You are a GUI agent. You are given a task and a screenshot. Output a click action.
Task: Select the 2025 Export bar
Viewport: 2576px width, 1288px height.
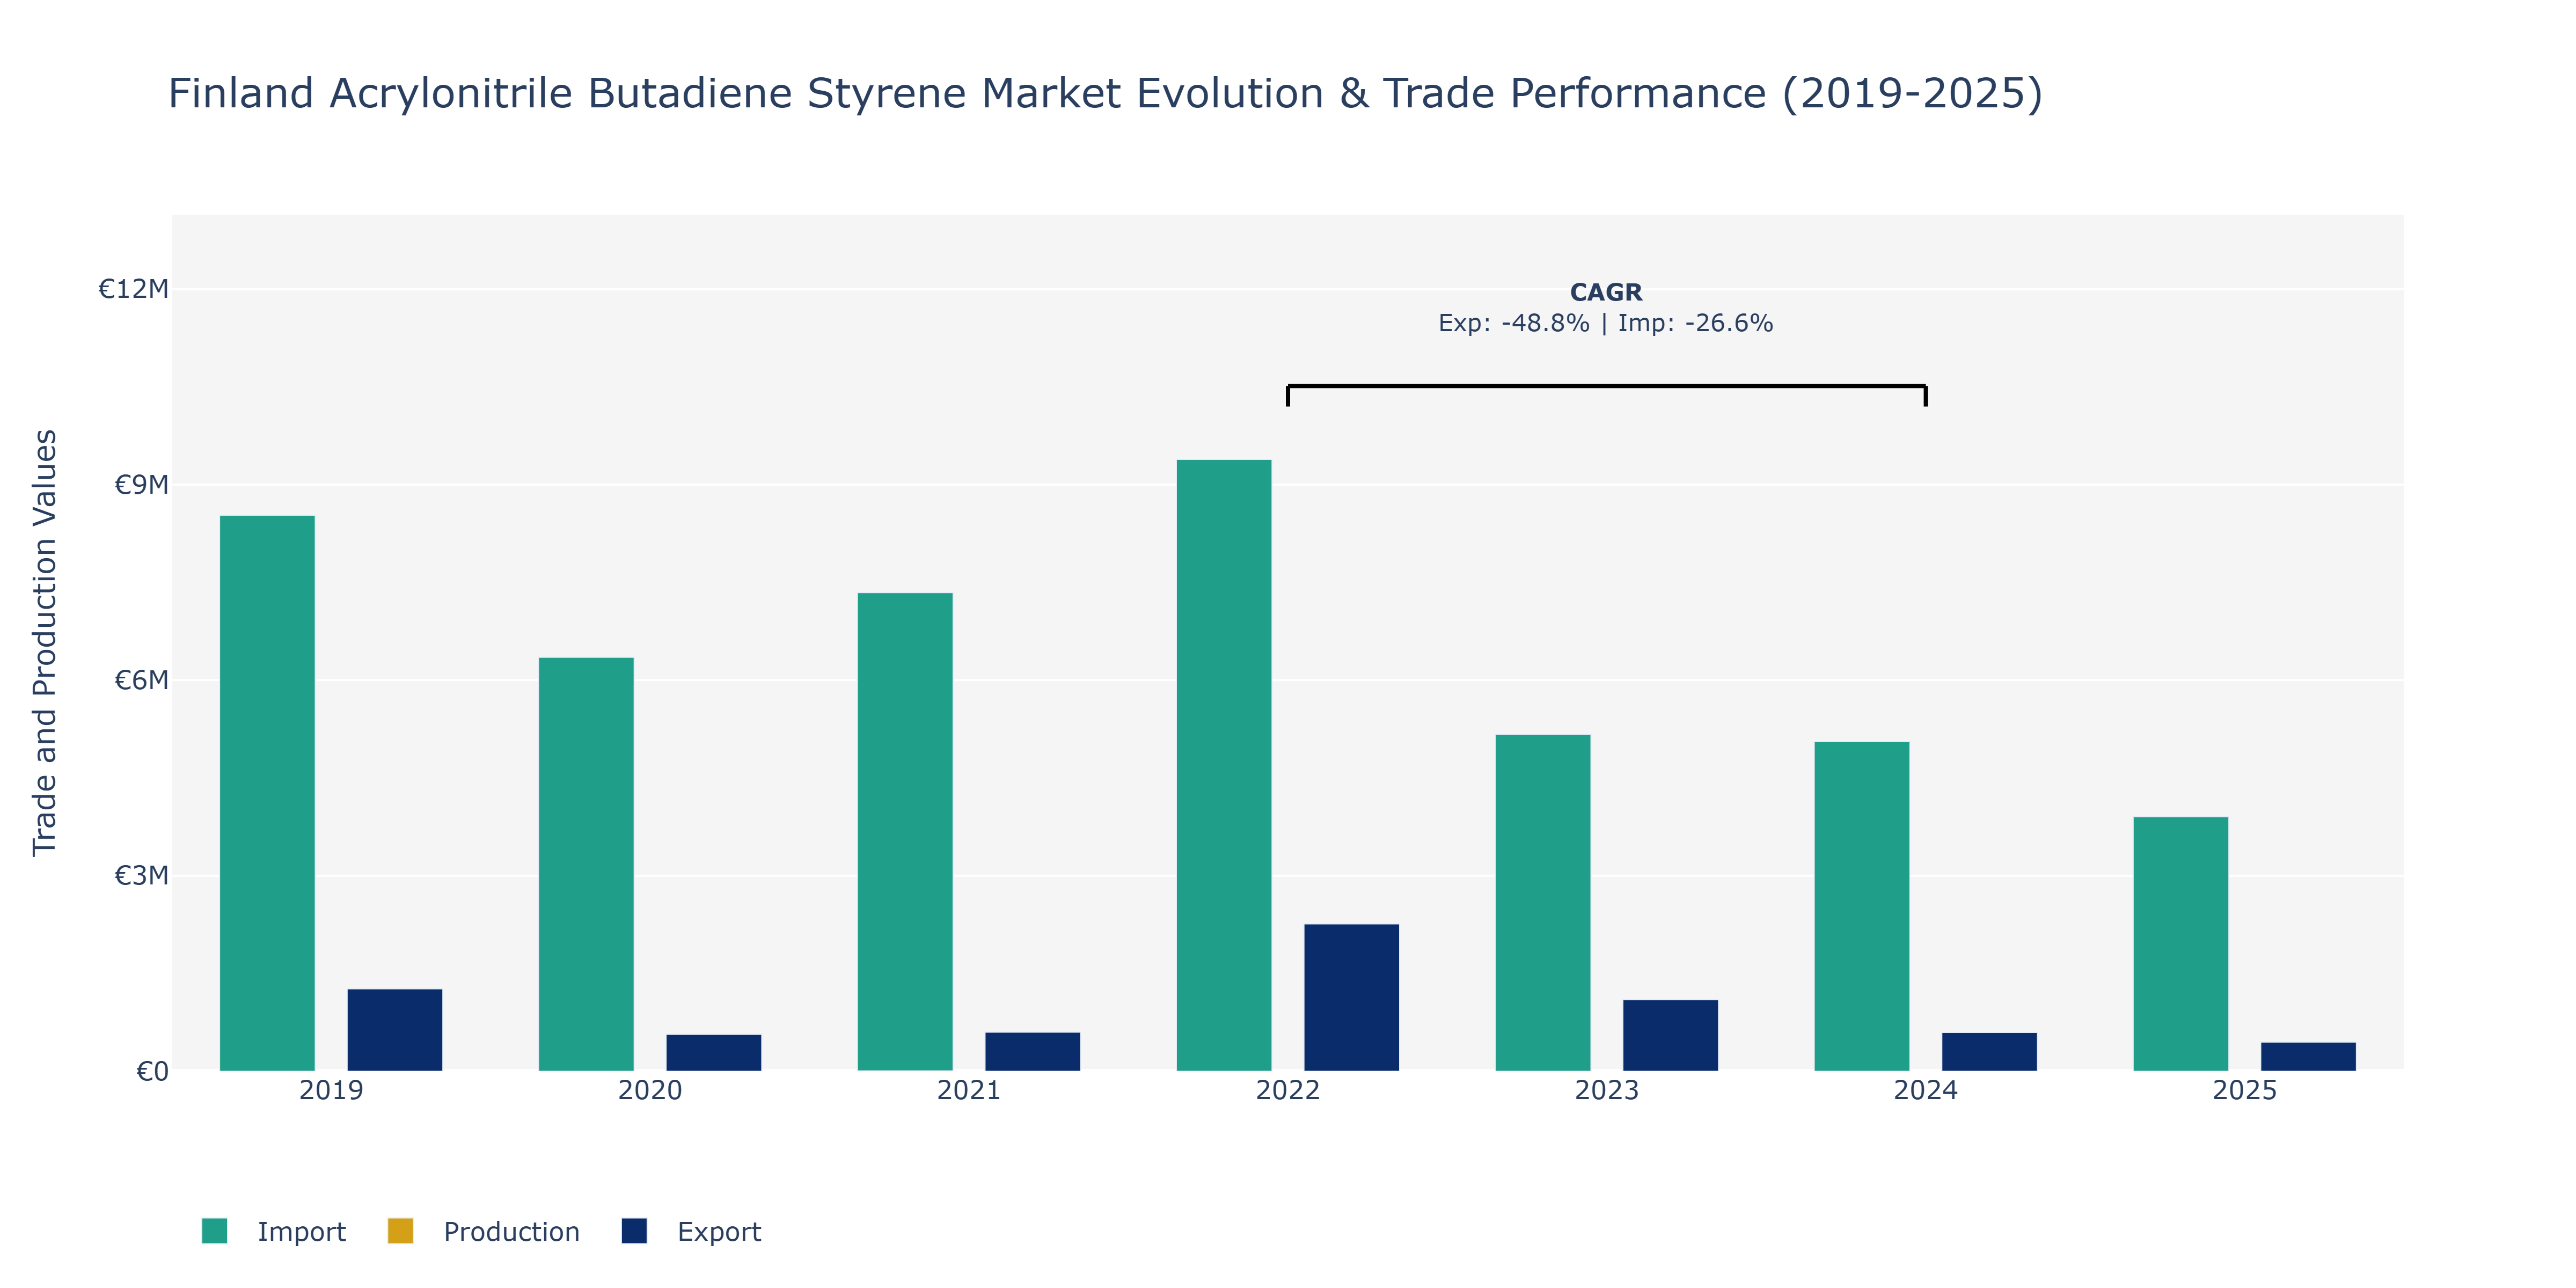(x=2309, y=1057)
